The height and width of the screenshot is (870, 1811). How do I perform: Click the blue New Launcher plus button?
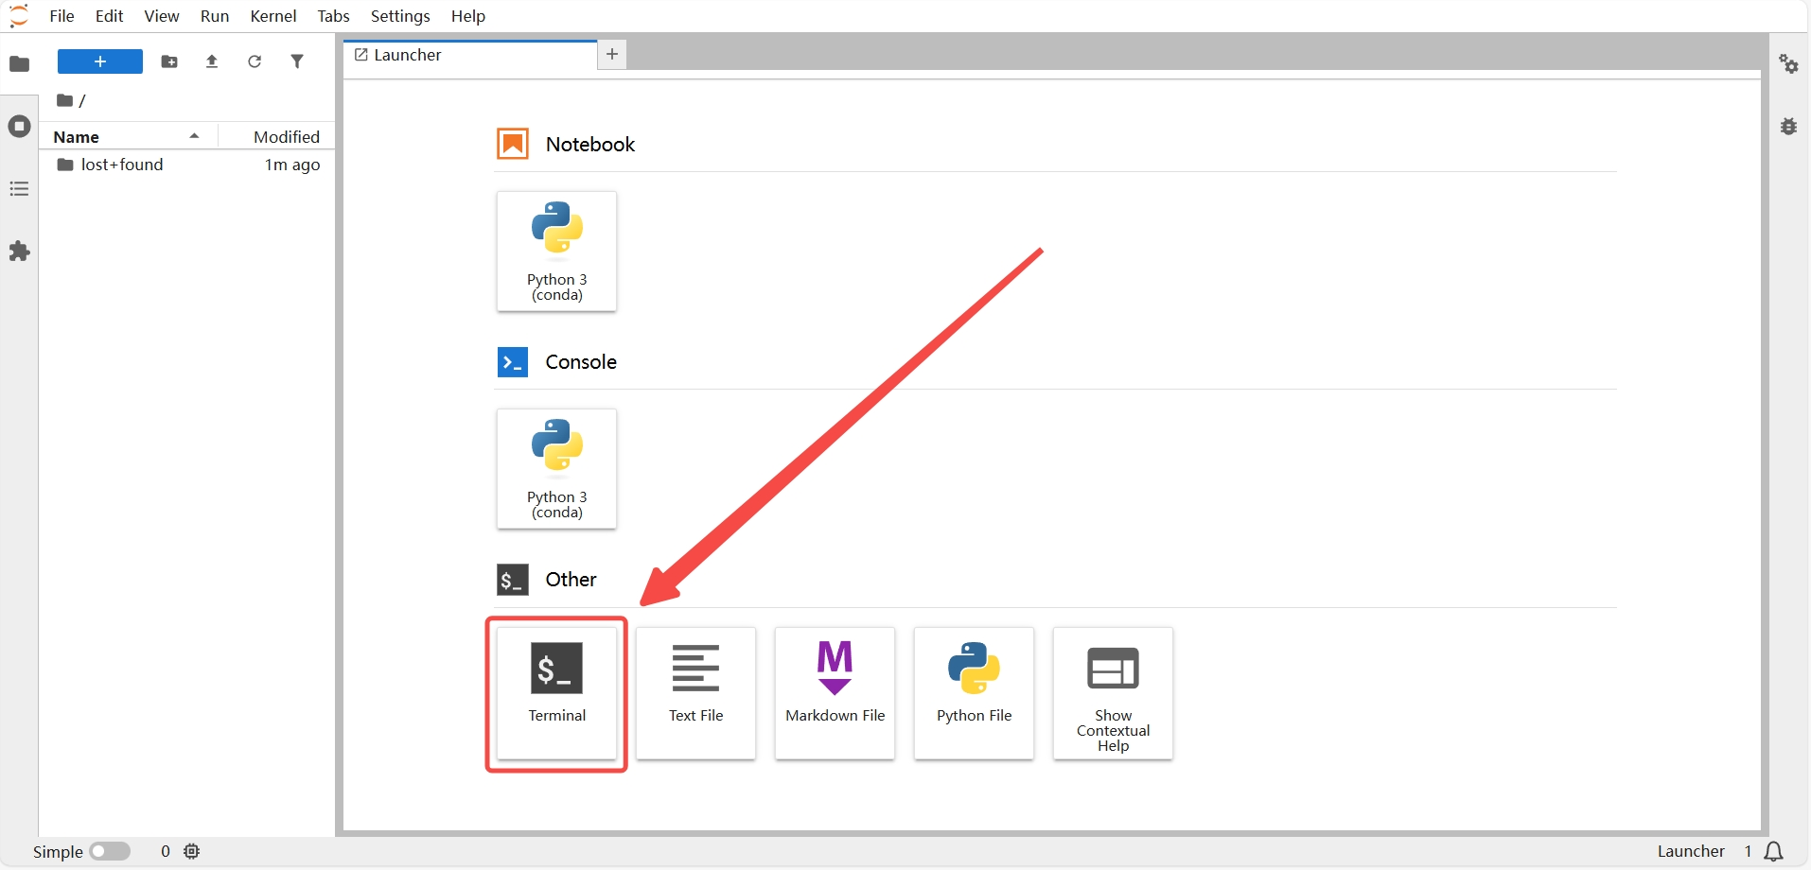point(100,61)
